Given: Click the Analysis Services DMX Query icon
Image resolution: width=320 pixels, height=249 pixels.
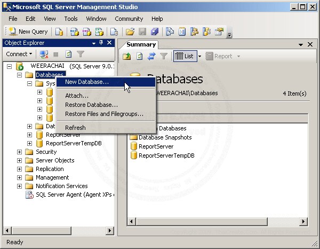Looking at the screenshot, I should (x=87, y=32).
